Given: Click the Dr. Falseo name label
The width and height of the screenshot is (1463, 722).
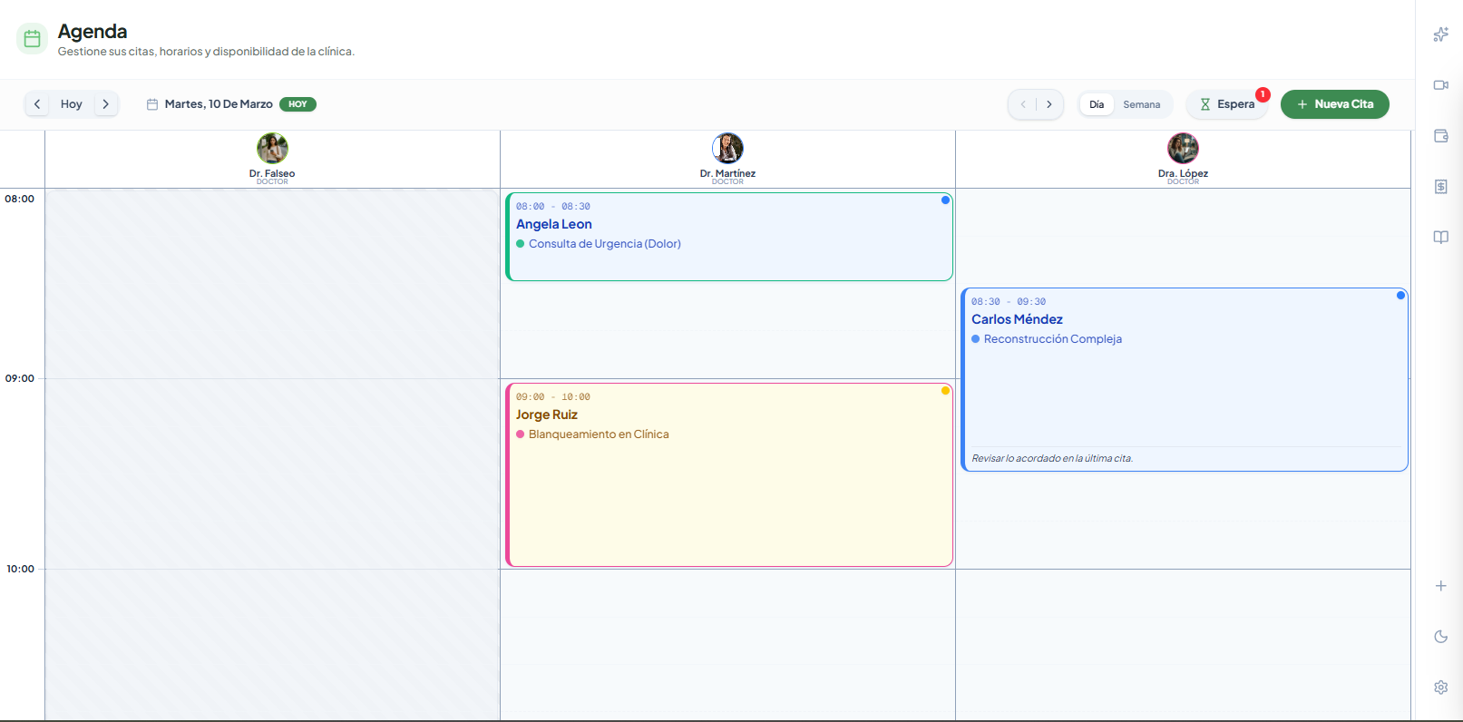Looking at the screenshot, I should 272,173.
